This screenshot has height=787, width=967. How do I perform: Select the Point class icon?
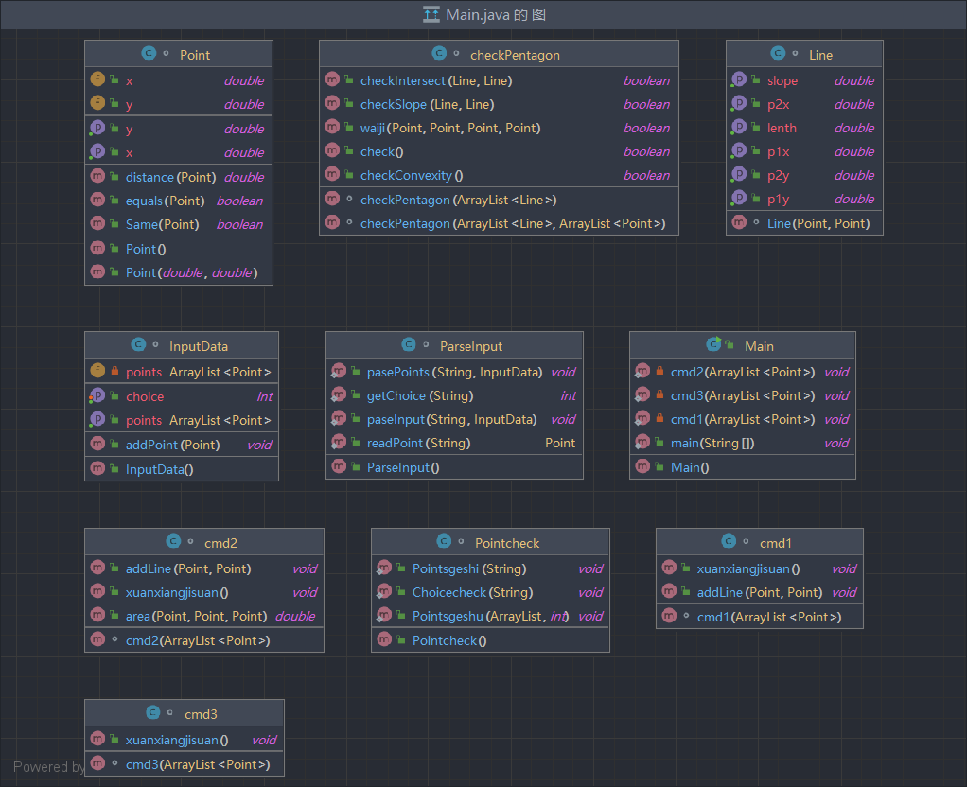pos(149,54)
